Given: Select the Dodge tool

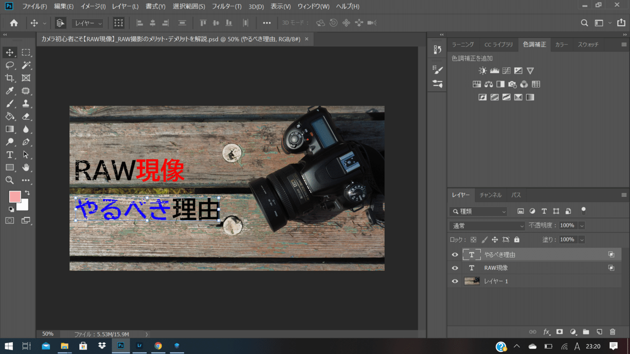Looking at the screenshot, I should tap(9, 142).
